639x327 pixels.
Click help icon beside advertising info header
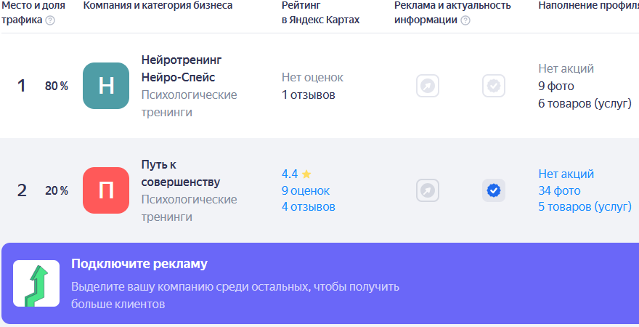(465, 20)
